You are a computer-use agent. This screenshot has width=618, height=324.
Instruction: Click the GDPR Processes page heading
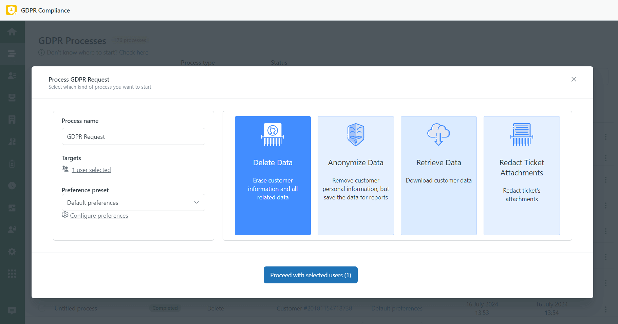72,41
